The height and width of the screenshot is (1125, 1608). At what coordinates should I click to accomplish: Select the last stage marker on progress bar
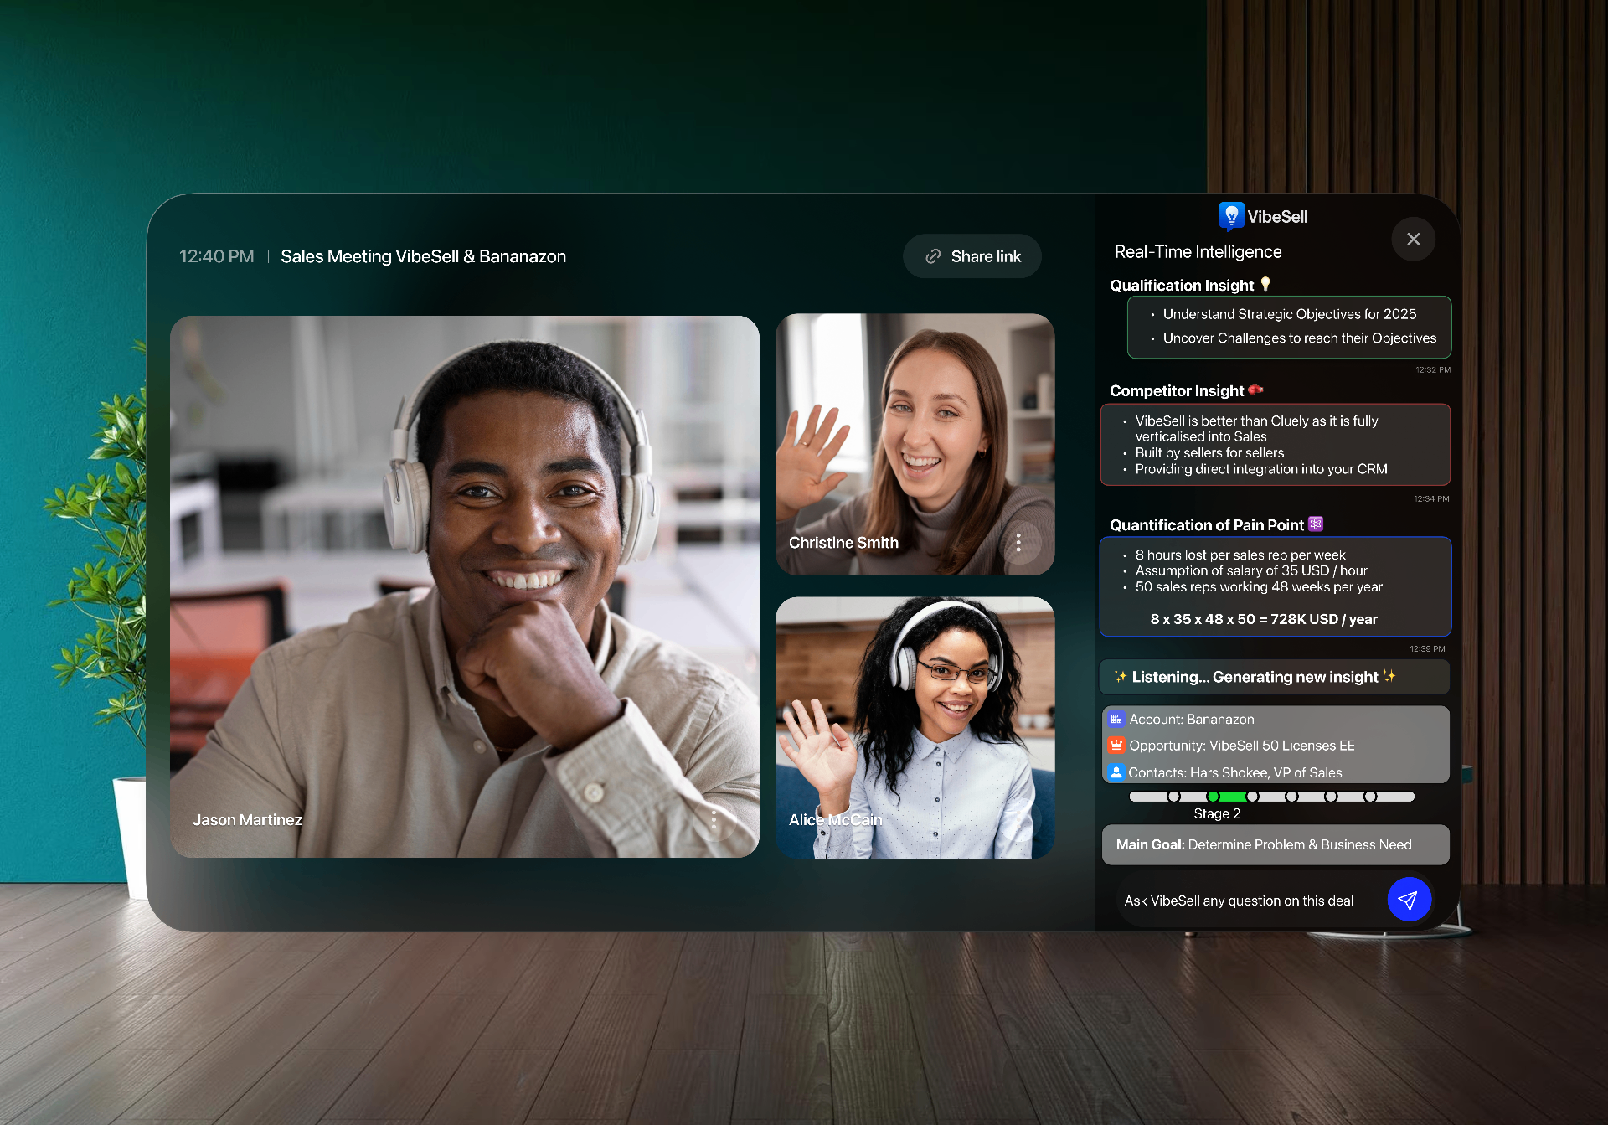click(x=1370, y=797)
